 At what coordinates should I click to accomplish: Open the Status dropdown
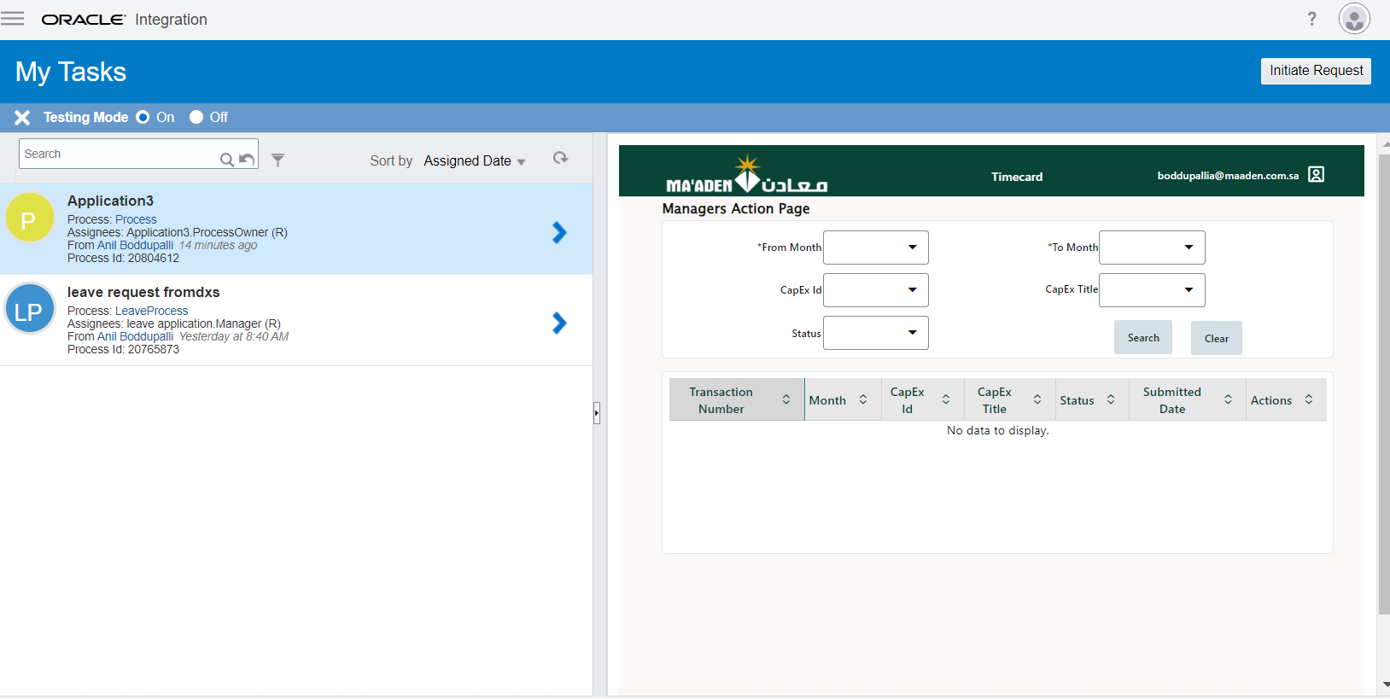[x=875, y=333]
